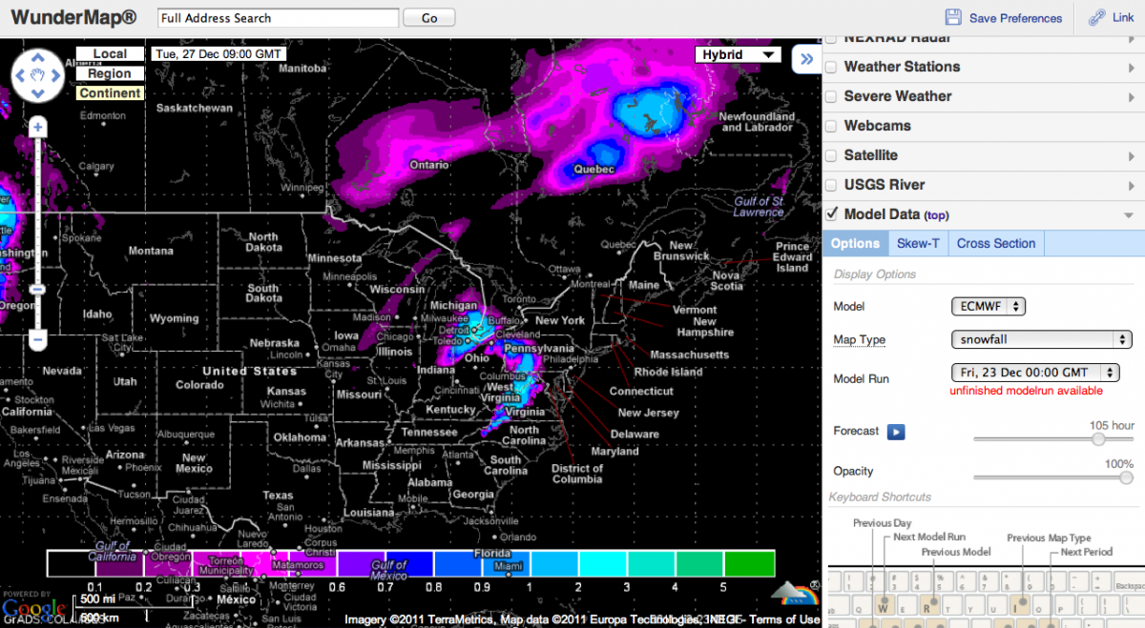Collapse the side panel with double-arrow button
The width and height of the screenshot is (1145, 628).
pyautogui.click(x=806, y=59)
